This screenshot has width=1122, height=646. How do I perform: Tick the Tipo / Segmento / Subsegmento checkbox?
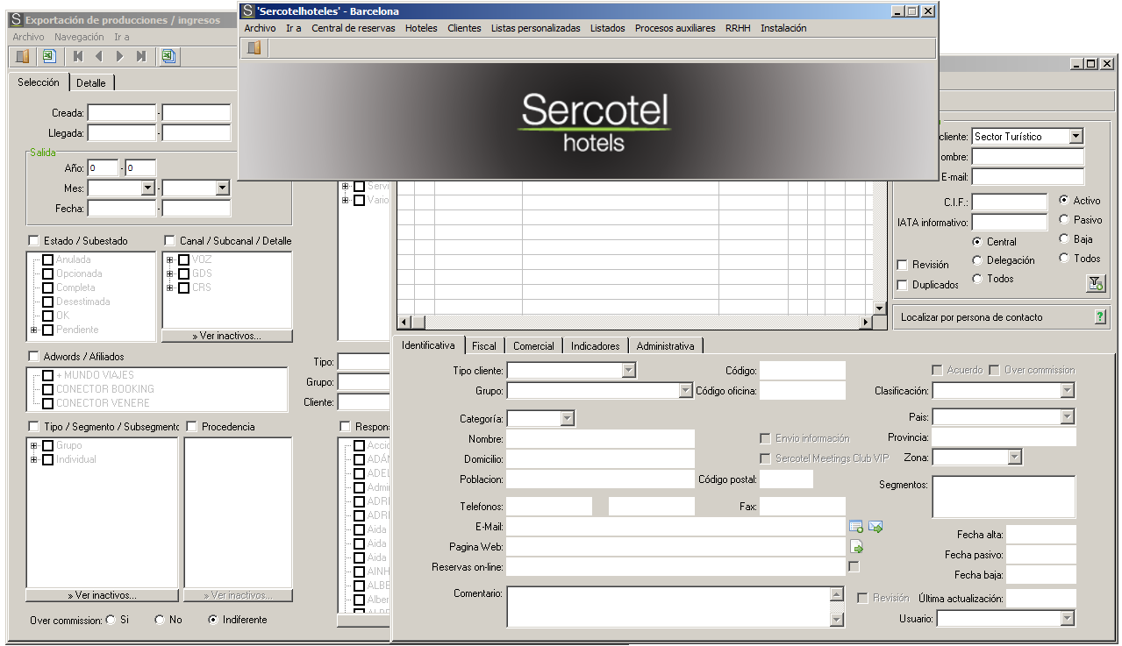(x=34, y=427)
